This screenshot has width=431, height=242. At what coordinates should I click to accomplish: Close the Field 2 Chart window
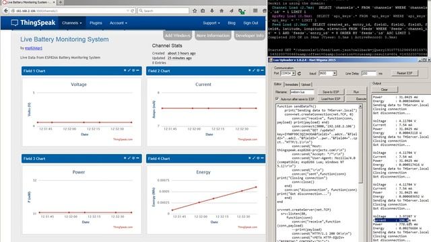(250, 71)
